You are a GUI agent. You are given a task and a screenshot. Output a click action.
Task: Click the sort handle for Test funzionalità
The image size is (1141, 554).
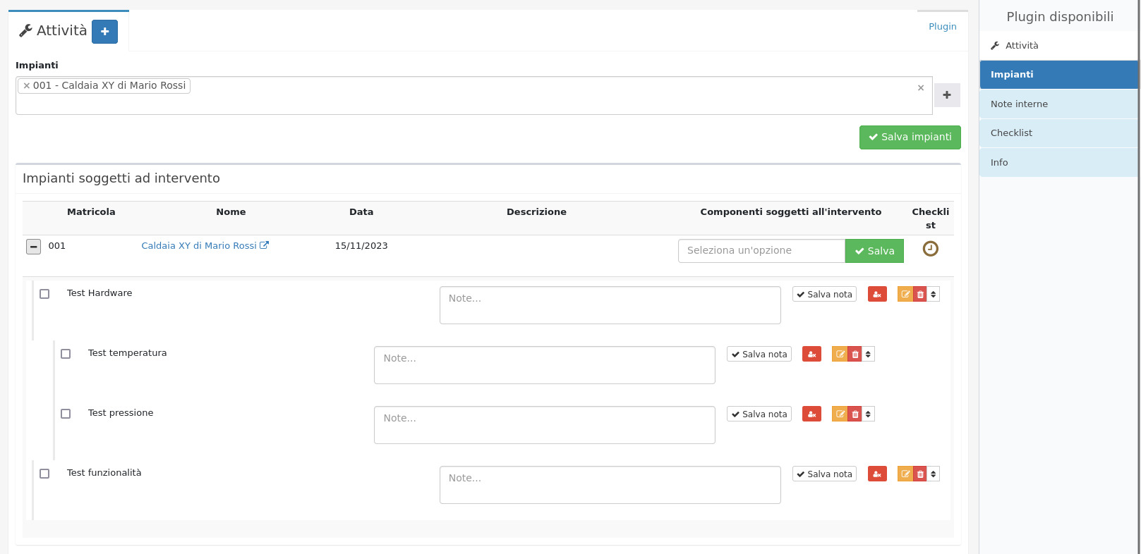coord(934,474)
